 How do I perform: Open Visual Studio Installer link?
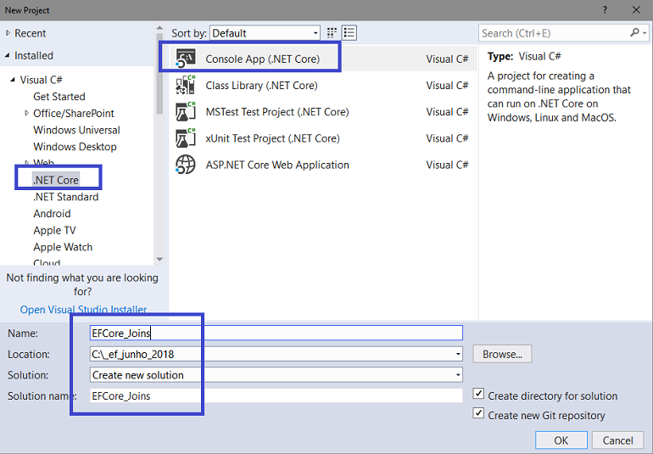coord(83,310)
